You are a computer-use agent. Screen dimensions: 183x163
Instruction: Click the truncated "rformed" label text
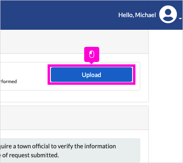[9, 81]
